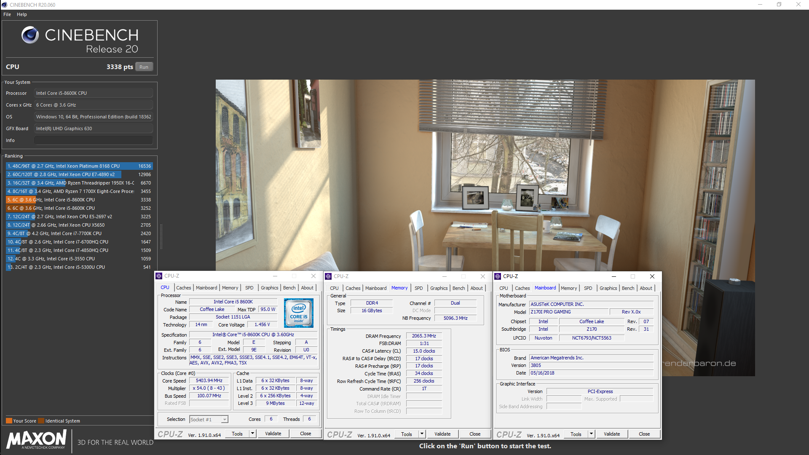Click Validate in the second CPU-Z window

(442, 434)
